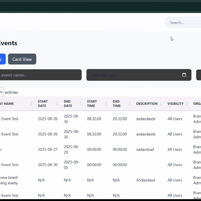Click sort arrows beside Visibility header
201x201 pixels.
(x=187, y=104)
